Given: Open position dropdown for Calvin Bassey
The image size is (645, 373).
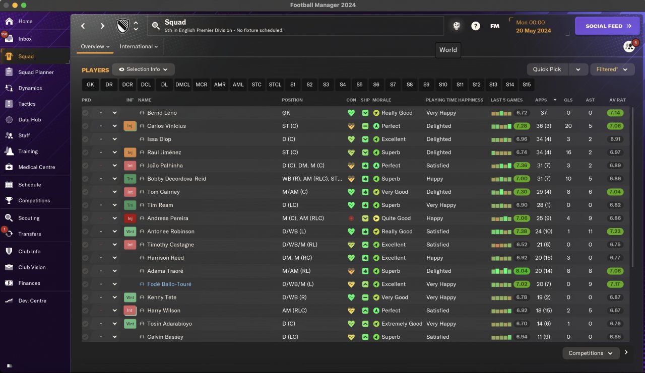Looking at the screenshot, I should [x=115, y=337].
